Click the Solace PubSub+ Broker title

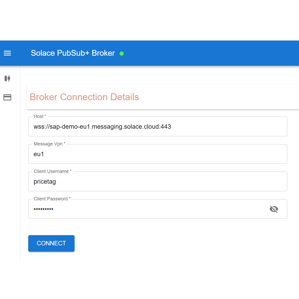tap(73, 53)
